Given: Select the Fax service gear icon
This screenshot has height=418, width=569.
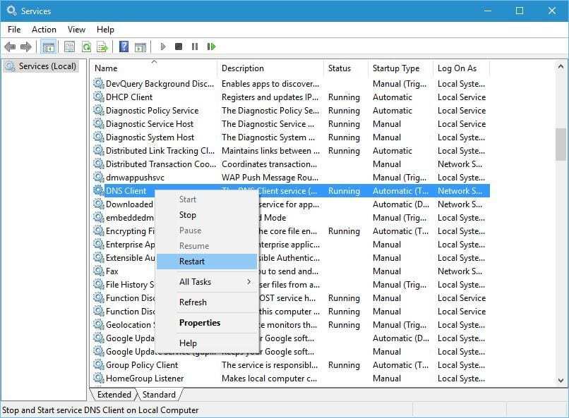Looking at the screenshot, I should click(99, 271).
